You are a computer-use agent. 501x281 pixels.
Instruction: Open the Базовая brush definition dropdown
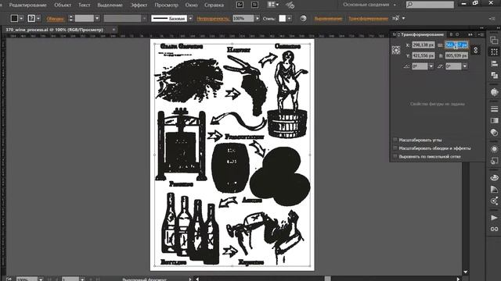pyautogui.click(x=190, y=19)
